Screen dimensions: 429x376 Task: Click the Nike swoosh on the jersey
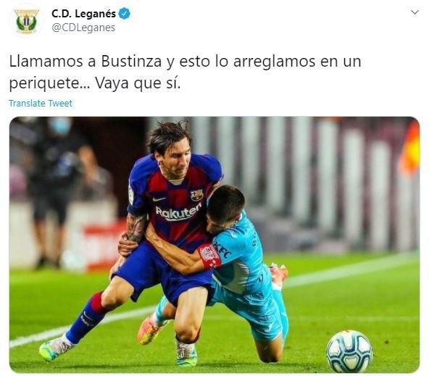159,199
